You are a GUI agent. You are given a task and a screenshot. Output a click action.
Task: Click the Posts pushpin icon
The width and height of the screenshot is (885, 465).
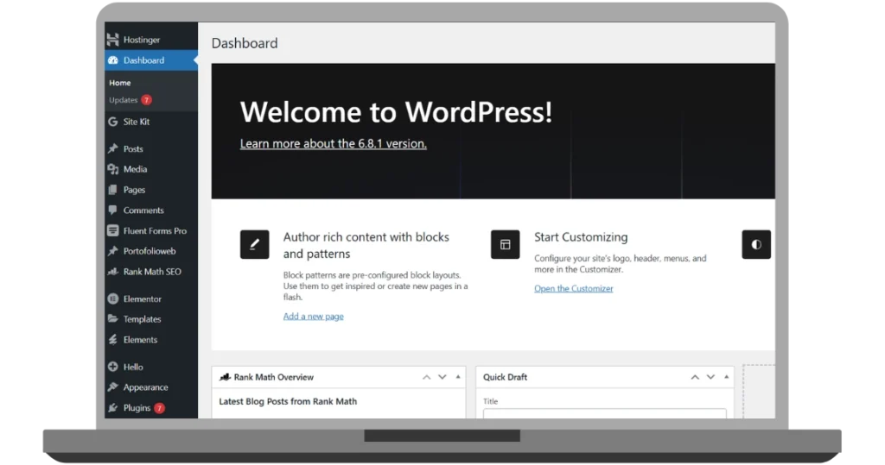click(113, 148)
